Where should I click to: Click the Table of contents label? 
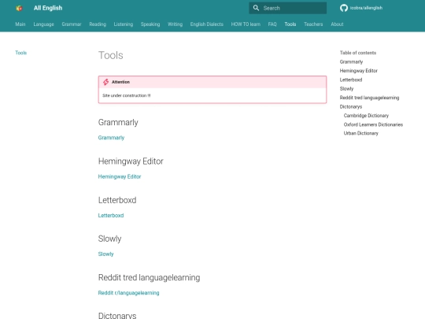coord(358,53)
